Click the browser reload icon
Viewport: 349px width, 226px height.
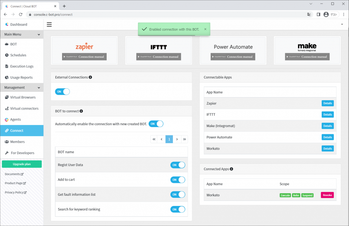[21, 14]
